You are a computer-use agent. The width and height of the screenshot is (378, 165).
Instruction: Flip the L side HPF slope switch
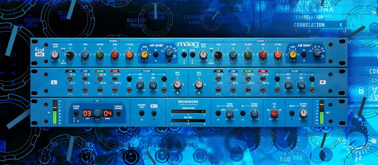[x=129, y=91]
